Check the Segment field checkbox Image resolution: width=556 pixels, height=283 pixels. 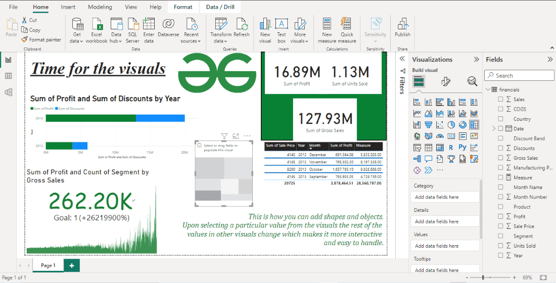coord(500,236)
